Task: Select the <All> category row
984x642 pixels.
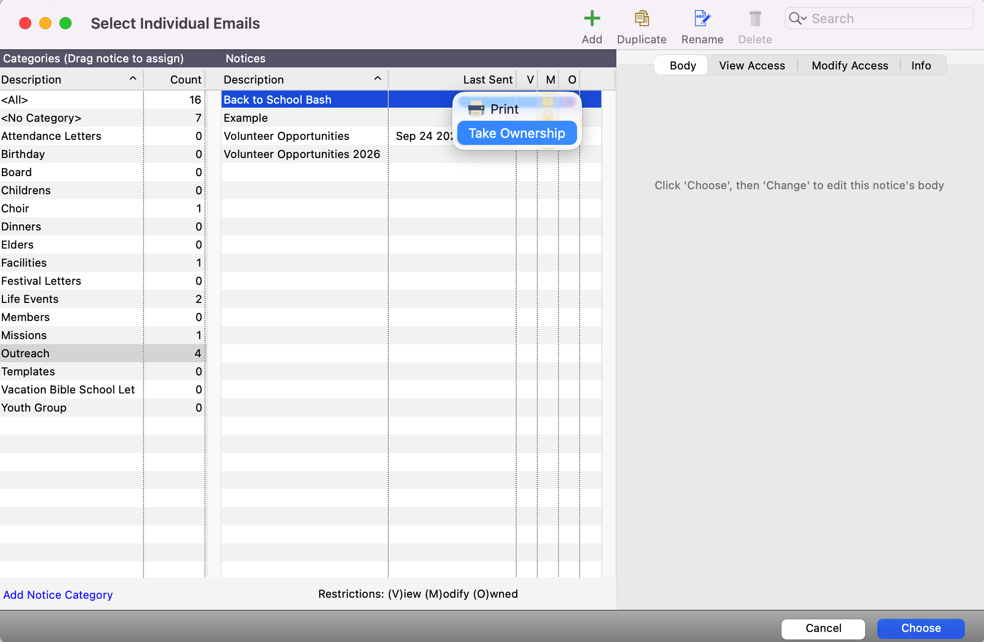Action: (x=102, y=100)
